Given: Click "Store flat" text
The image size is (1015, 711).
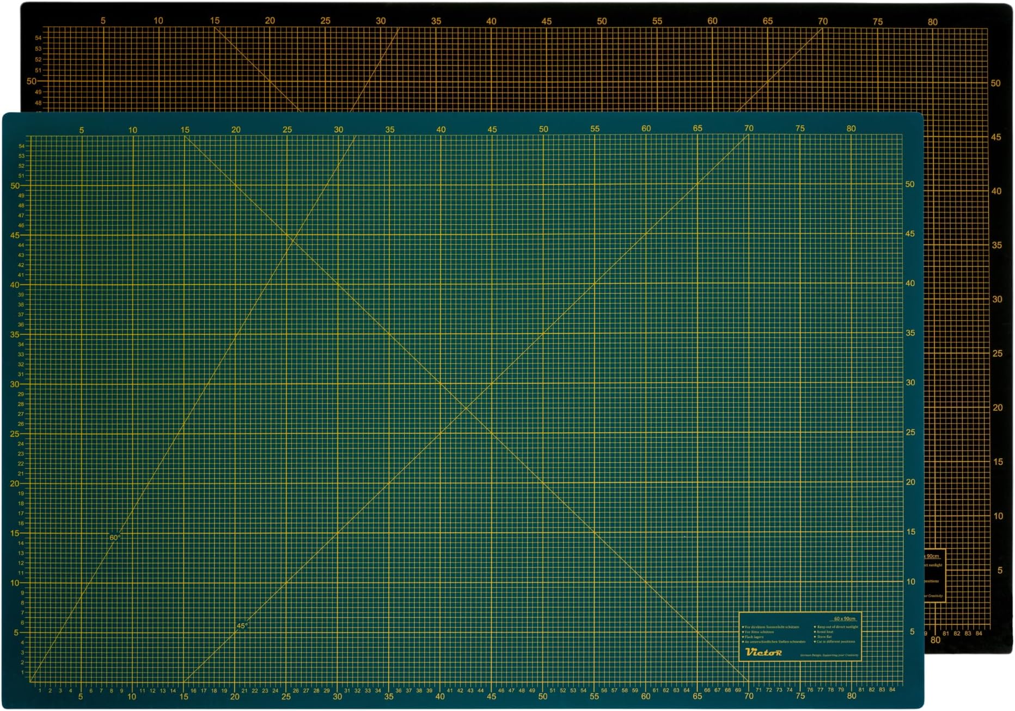Looking at the screenshot, I should [824, 636].
